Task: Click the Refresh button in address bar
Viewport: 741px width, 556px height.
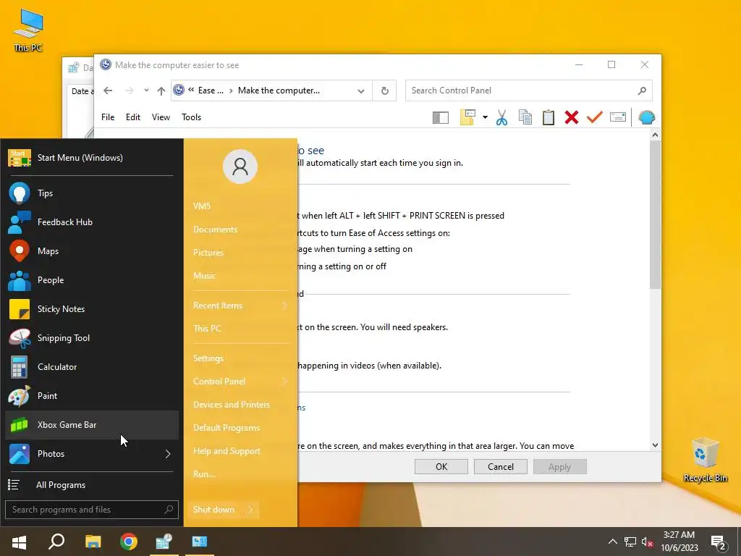Action: coord(385,90)
